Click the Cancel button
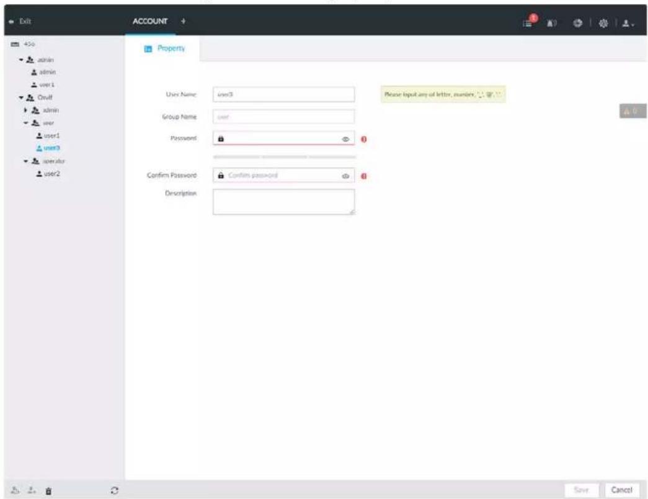The height and width of the screenshot is (499, 648). tap(621, 490)
